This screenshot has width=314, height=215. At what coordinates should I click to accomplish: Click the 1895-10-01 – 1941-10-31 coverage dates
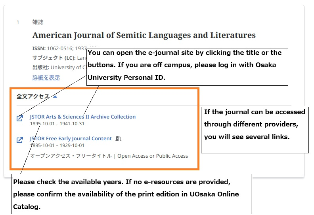click(57, 124)
